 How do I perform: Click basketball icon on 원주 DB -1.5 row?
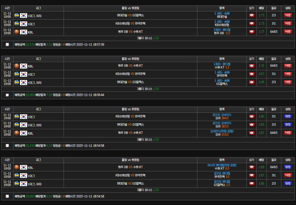tap(16, 32)
